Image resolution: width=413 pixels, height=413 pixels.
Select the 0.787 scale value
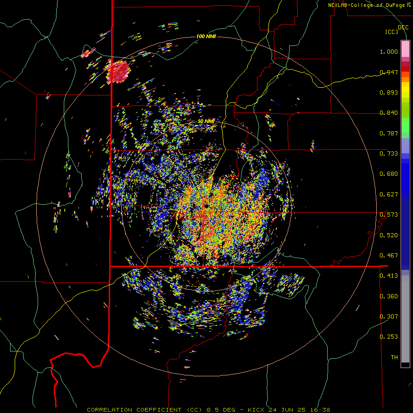tap(389, 133)
